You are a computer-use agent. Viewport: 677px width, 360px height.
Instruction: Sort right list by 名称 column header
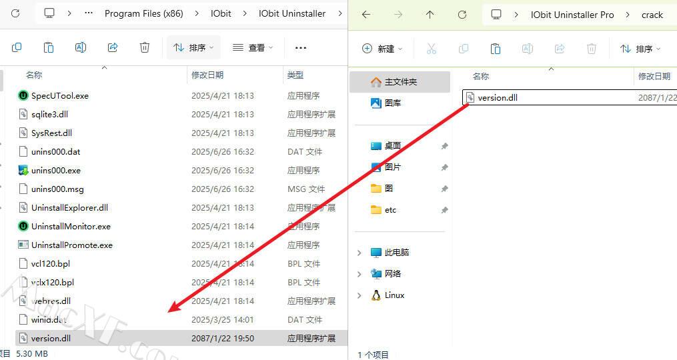480,77
